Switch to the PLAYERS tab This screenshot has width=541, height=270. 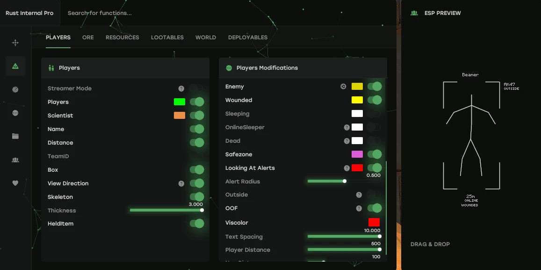tap(58, 37)
